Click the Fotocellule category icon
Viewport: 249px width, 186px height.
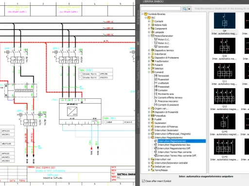click(152, 116)
